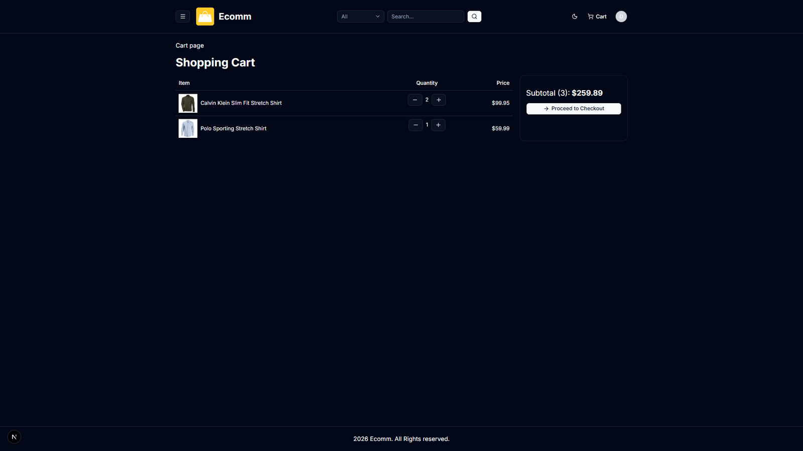Viewport: 803px width, 451px height.
Task: Click the Quantity column header
Action: (427, 83)
